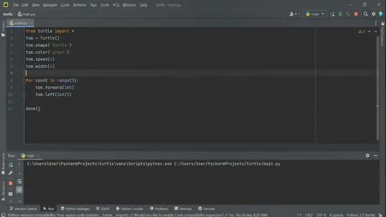Open the Structure side tool window

coord(3,191)
